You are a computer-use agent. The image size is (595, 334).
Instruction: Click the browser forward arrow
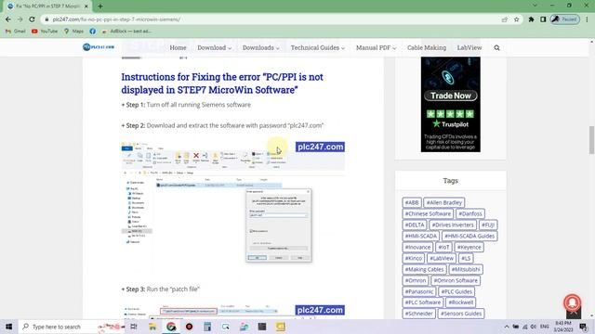pyautogui.click(x=20, y=19)
